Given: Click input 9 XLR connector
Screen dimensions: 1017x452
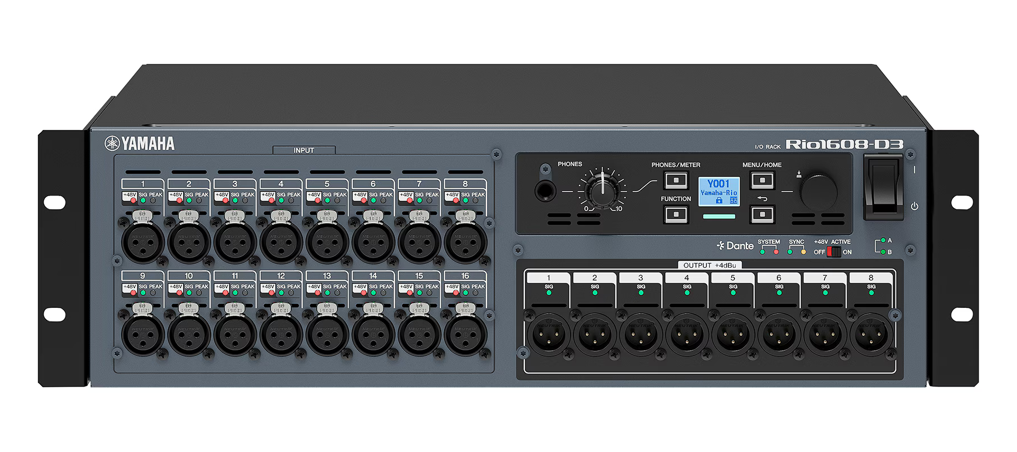Looking at the screenshot, I should [x=142, y=334].
